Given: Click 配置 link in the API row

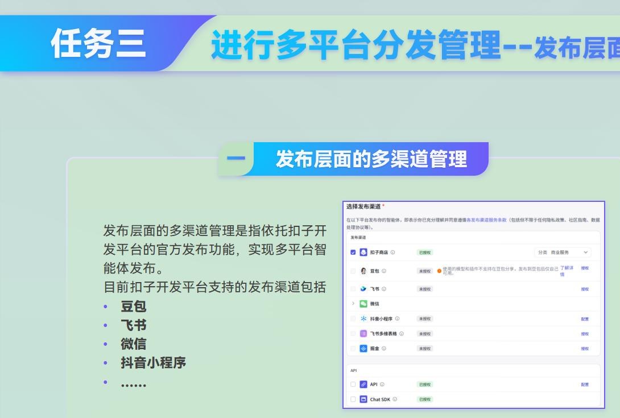Looking at the screenshot, I should tap(585, 385).
